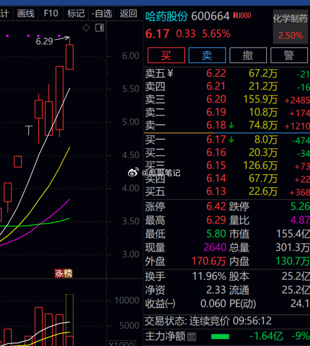Viewport: 310px width, 346px height.
Task: Click the 最高 value 6.29
Action: pos(216,220)
